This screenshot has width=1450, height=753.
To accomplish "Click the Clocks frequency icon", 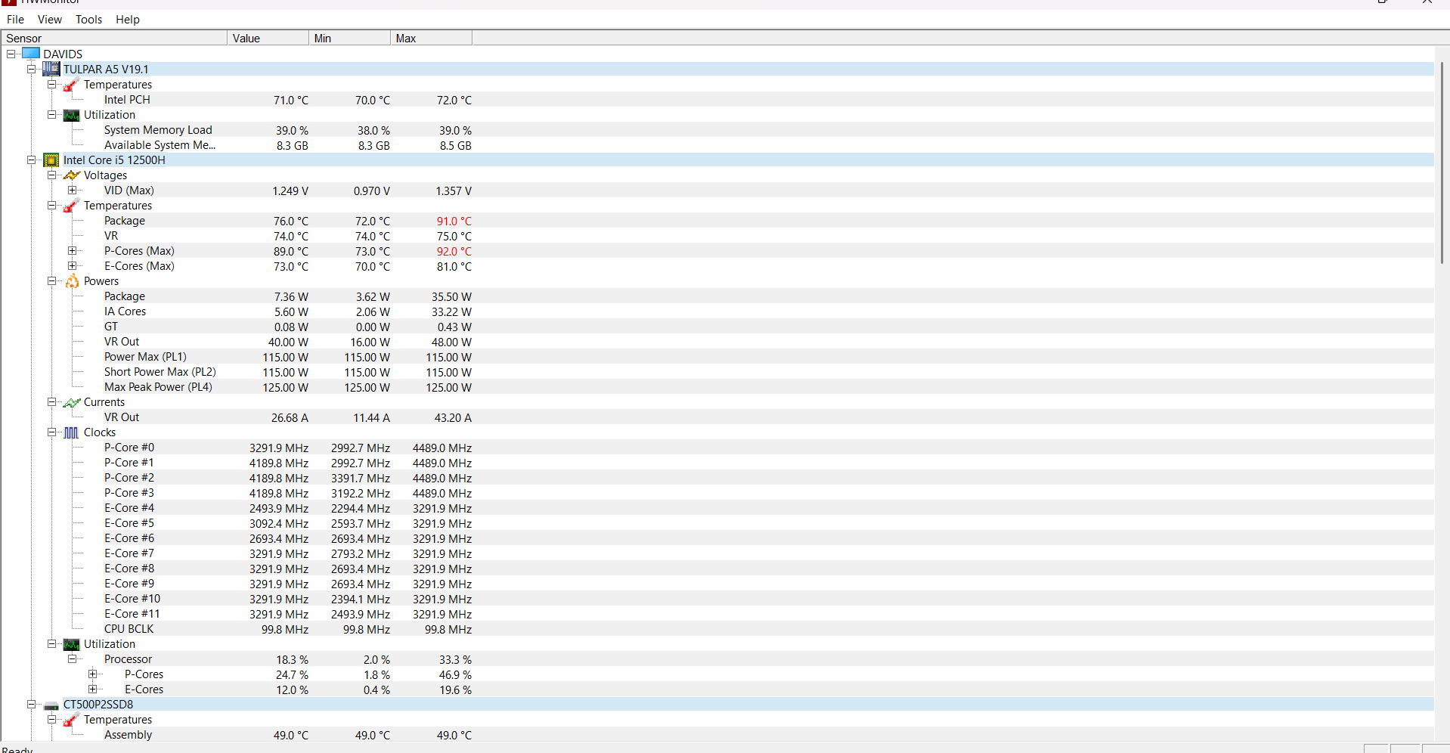I will click(x=71, y=432).
